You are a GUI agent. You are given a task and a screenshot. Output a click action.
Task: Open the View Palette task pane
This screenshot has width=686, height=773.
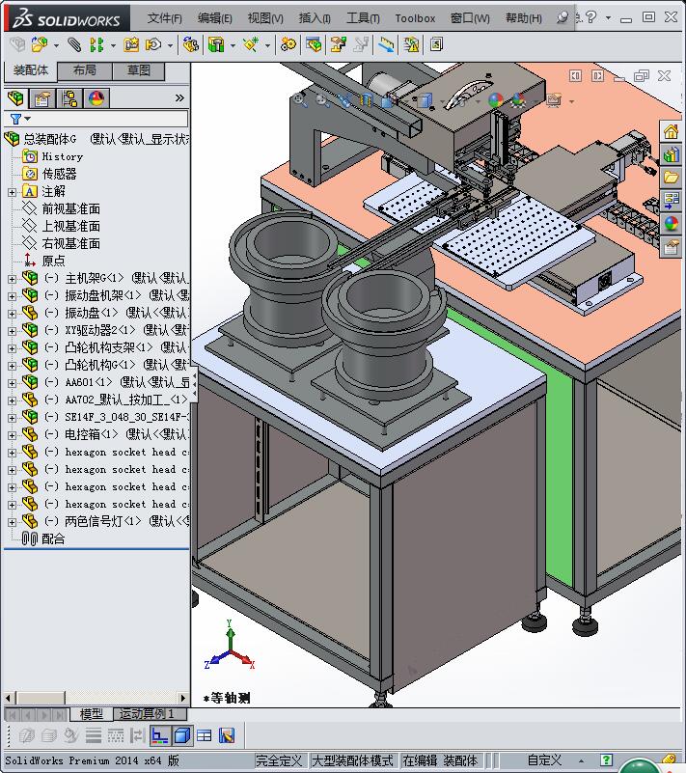point(672,200)
